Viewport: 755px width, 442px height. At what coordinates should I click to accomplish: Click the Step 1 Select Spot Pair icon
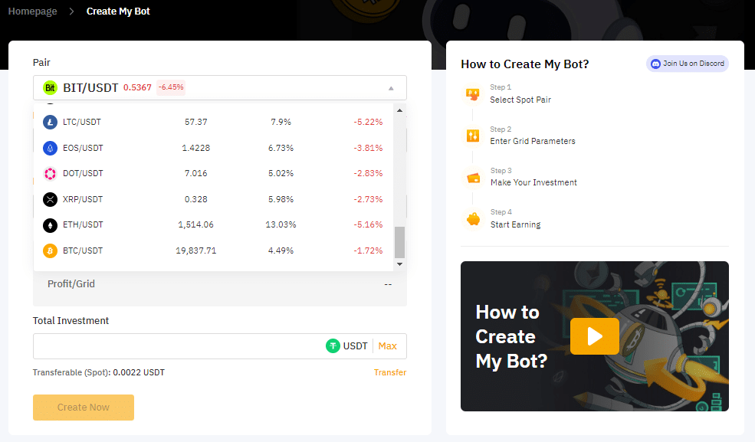(x=473, y=93)
